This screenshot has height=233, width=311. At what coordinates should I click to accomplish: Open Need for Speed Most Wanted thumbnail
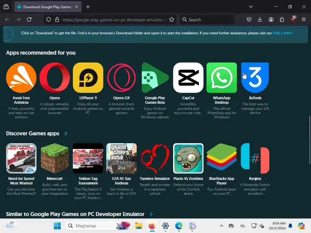[21, 158]
